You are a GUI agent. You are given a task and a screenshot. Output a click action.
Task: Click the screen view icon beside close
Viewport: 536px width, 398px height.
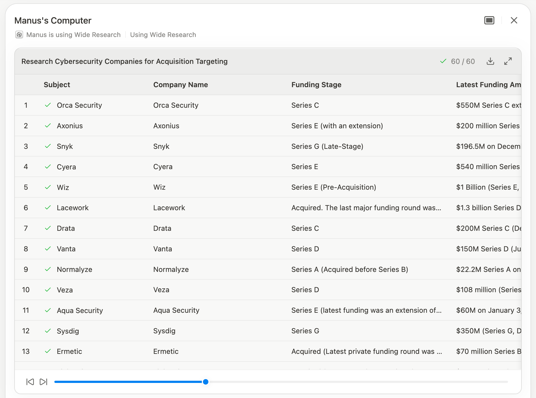point(489,20)
